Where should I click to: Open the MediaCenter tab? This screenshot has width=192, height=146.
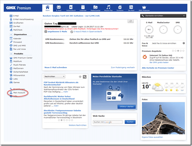[x=95, y=8]
